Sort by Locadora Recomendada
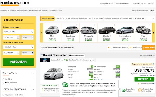The image size is (156, 97). [118, 47]
